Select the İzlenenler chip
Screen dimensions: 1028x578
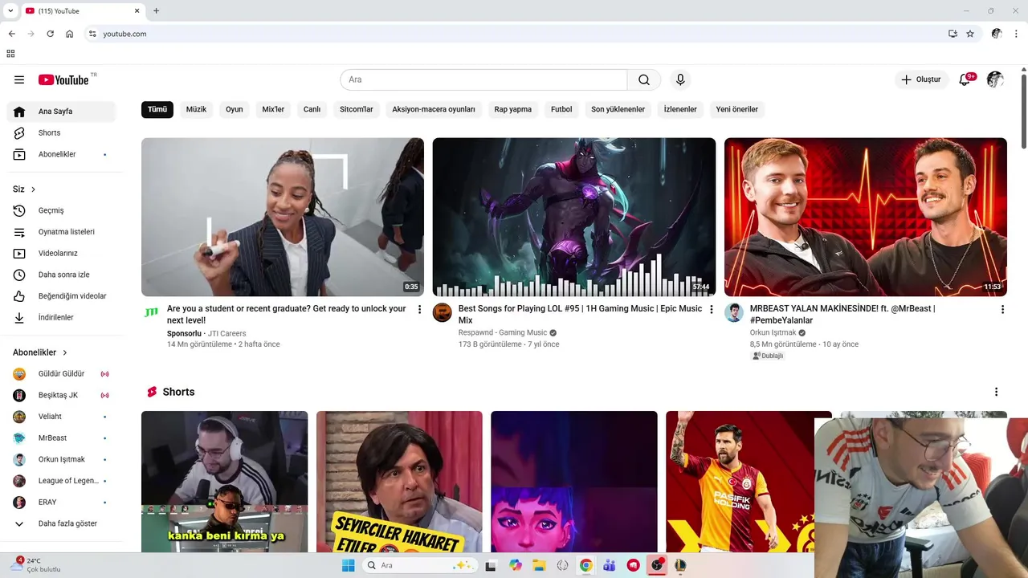click(x=680, y=109)
